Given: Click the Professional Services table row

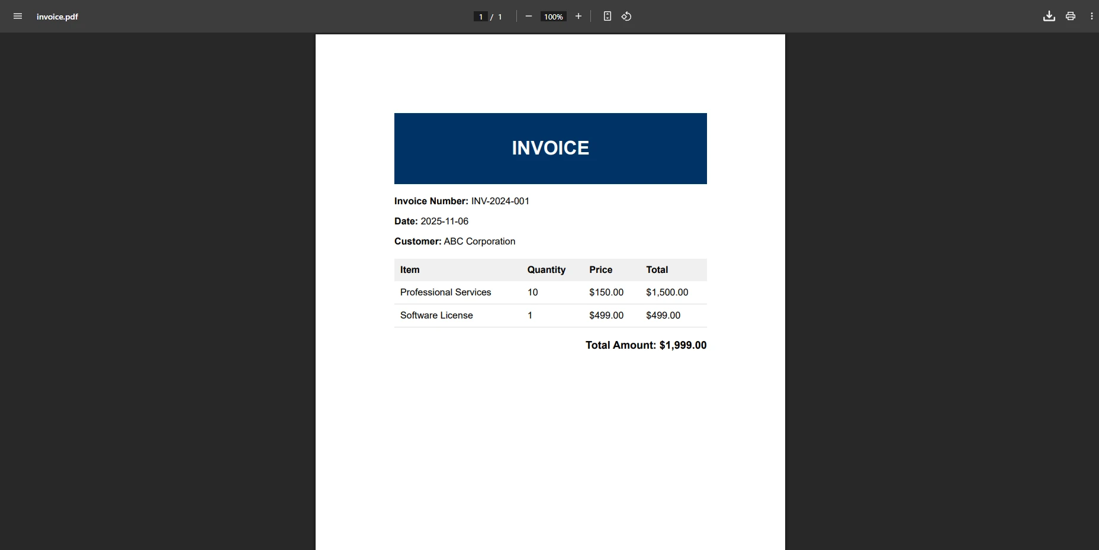Looking at the screenshot, I should click(x=445, y=292).
